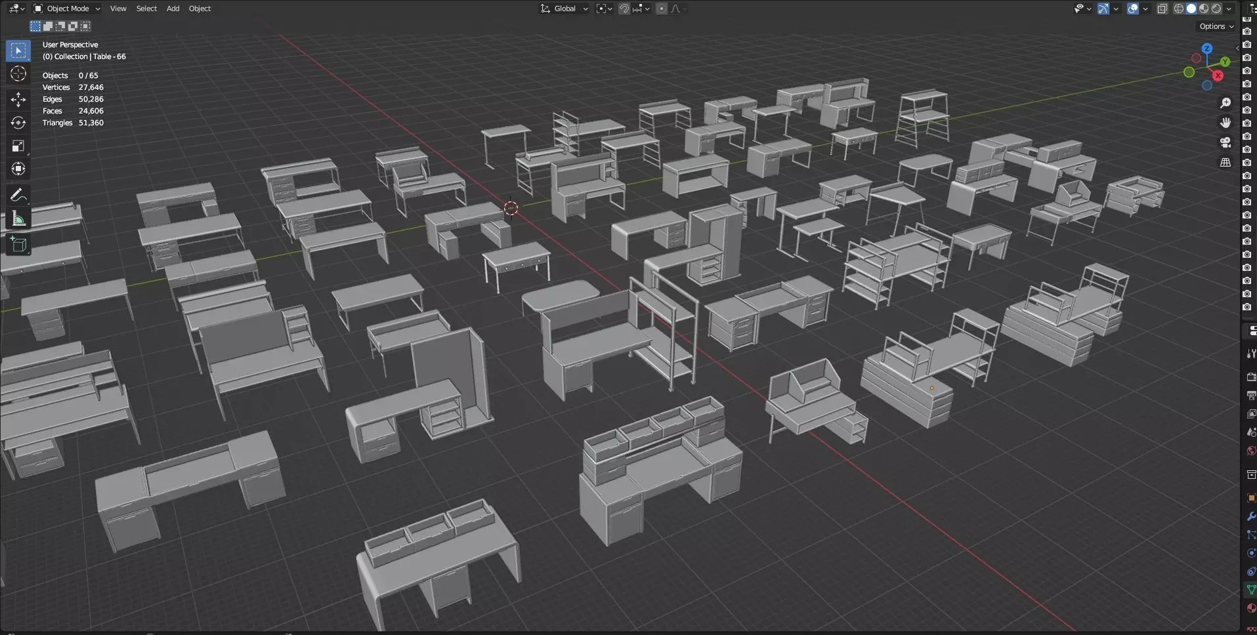Select the Add Cube tool

(x=18, y=245)
